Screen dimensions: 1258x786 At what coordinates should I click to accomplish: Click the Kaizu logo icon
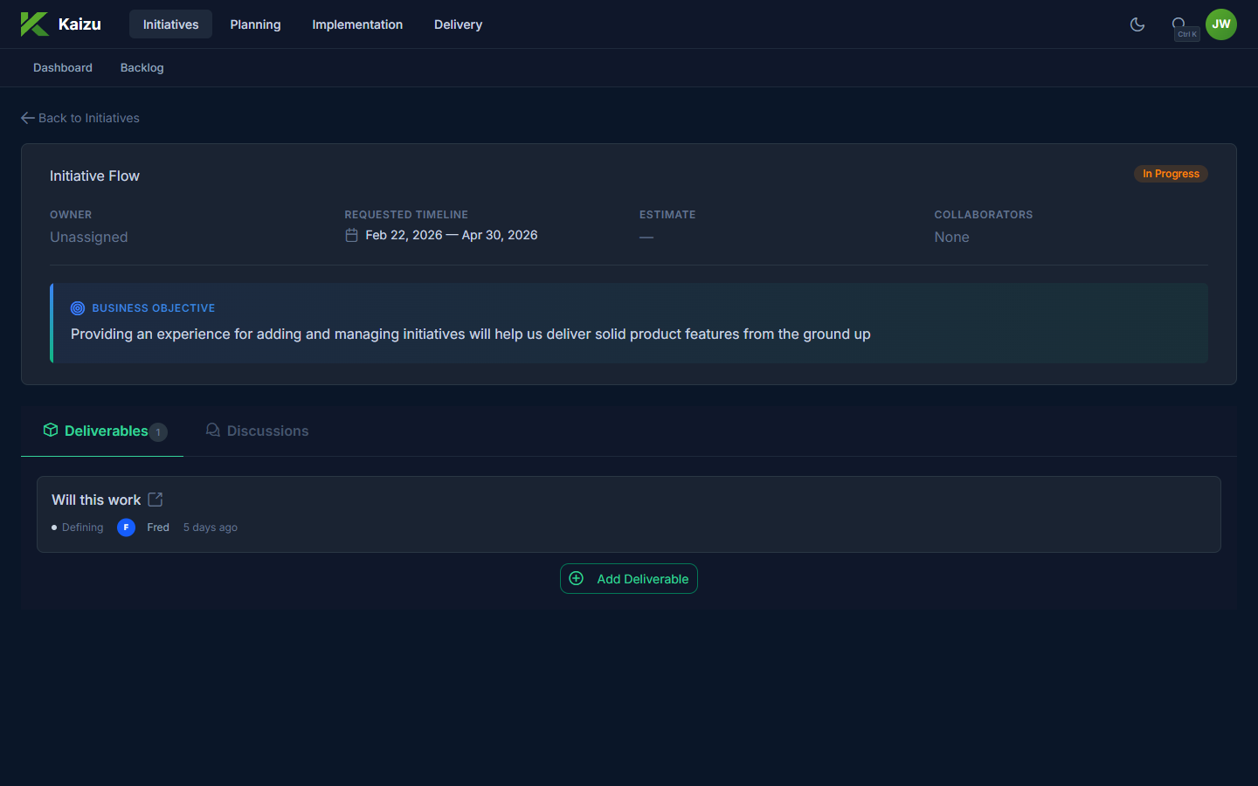coord(34,24)
